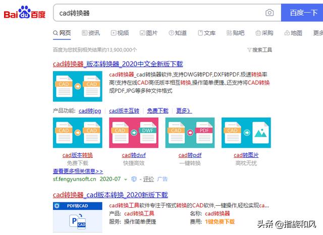Click thumbnail above cad版本转换 caption
This screenshot has height=235, width=323.
(77, 133)
